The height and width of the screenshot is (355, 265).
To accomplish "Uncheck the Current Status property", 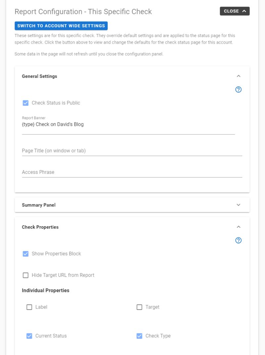I will tap(29, 336).
